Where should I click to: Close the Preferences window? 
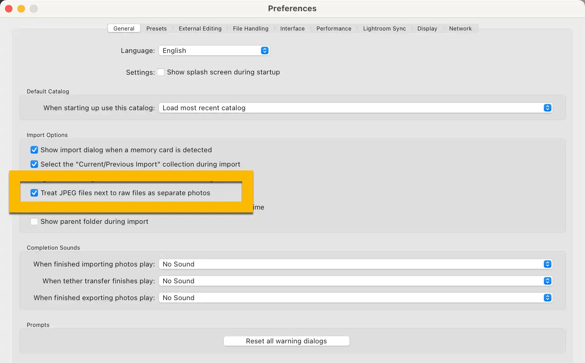click(9, 9)
